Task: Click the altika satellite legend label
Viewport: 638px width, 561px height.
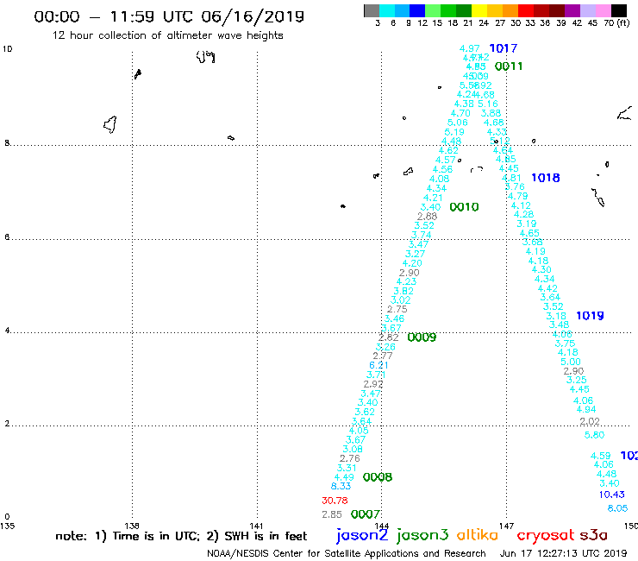Action: [478, 535]
